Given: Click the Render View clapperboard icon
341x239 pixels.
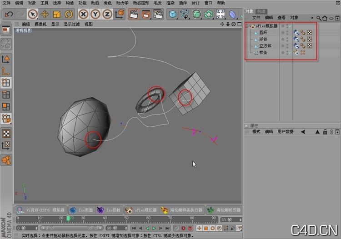Looking at the screenshot, I should tap(134, 14).
